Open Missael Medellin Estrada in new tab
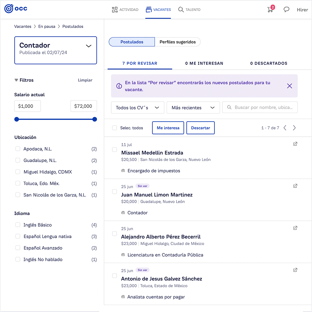The height and width of the screenshot is (312, 312). coord(295,144)
